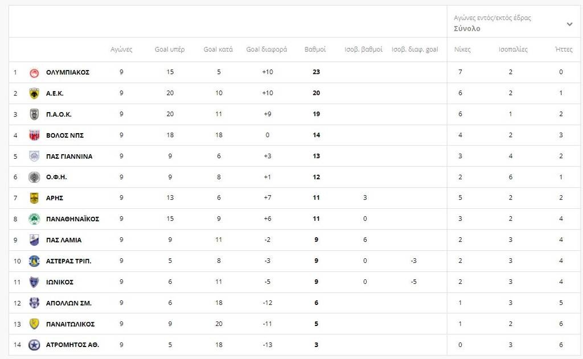Click the Ο.Φ.Η. team crest icon
The height and width of the screenshot is (359, 583).
coord(34,178)
